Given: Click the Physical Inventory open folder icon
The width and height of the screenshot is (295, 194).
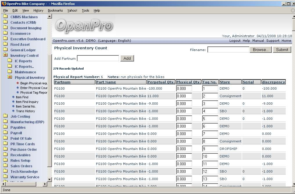Looking at the screenshot, I should [10, 77].
